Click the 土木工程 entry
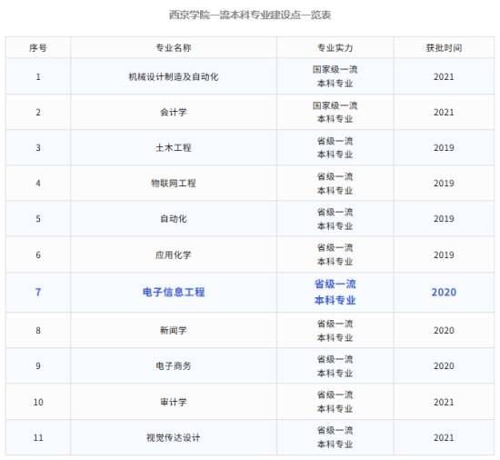 (x=174, y=147)
